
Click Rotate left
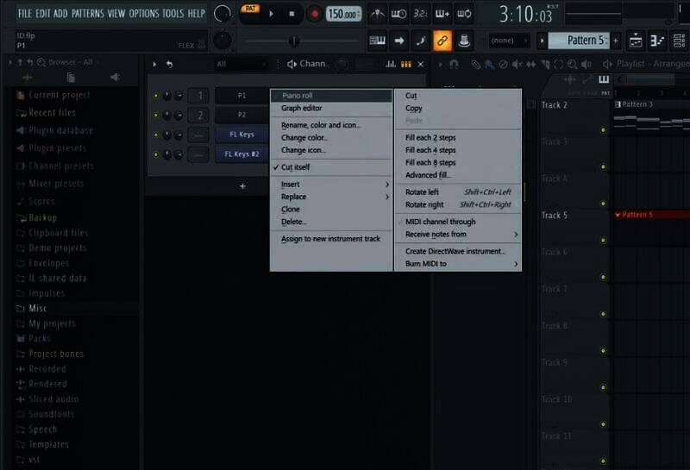tap(458, 191)
